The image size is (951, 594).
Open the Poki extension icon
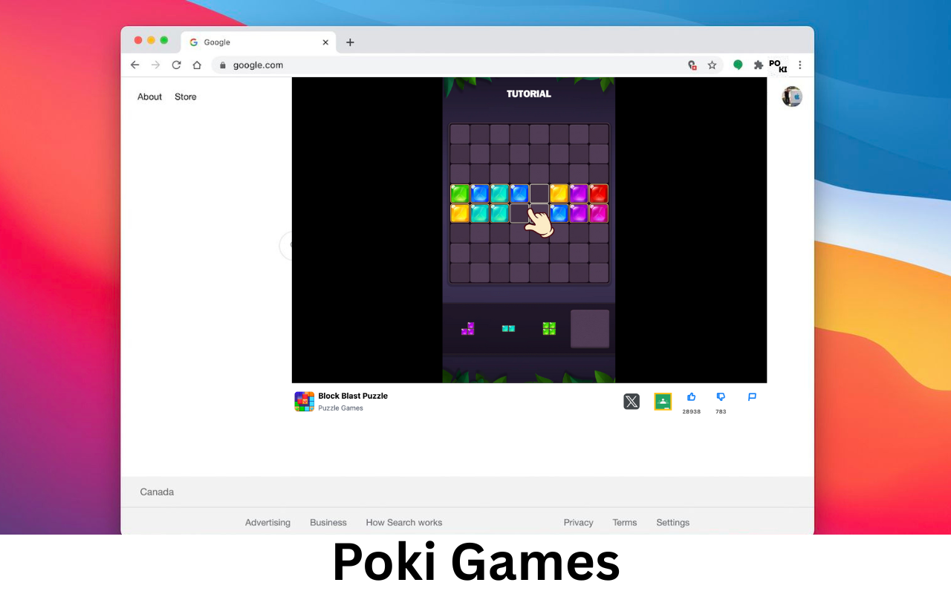[777, 66]
